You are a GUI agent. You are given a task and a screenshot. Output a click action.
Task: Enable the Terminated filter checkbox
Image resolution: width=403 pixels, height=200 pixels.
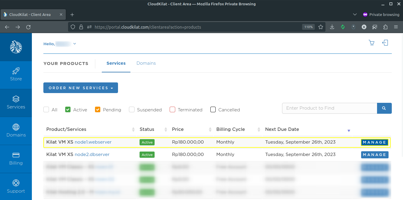pos(173,110)
